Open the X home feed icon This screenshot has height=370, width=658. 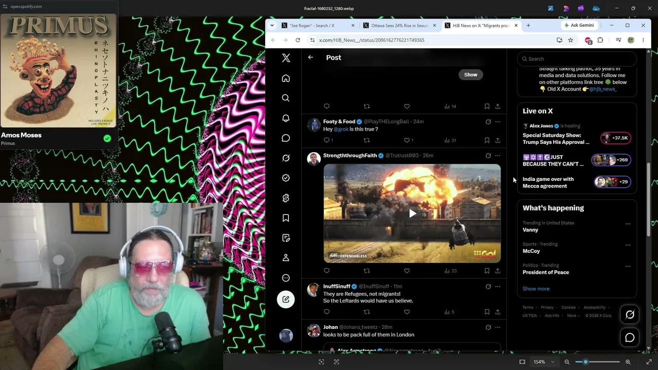tap(286, 78)
